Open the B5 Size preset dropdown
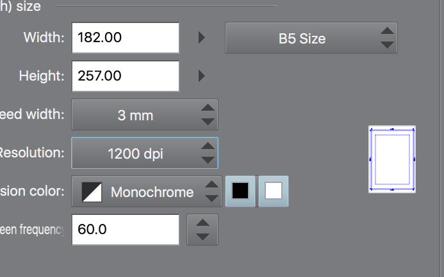Viewport: 444px width, 277px height. pos(311,38)
